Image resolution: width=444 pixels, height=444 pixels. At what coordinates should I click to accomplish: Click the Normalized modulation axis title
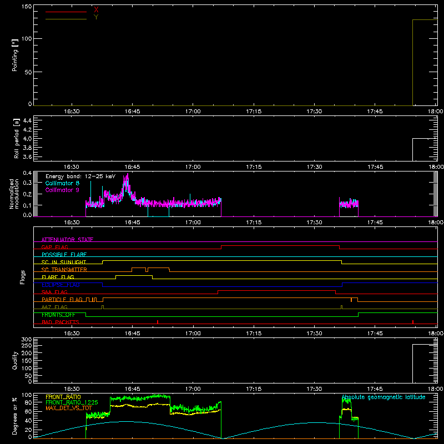click(14, 194)
